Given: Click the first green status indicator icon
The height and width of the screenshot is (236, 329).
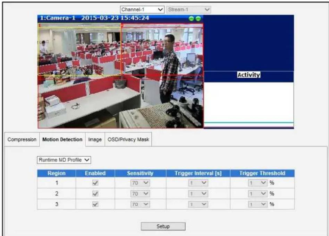Looking at the screenshot, I should pyautogui.click(x=191, y=19).
